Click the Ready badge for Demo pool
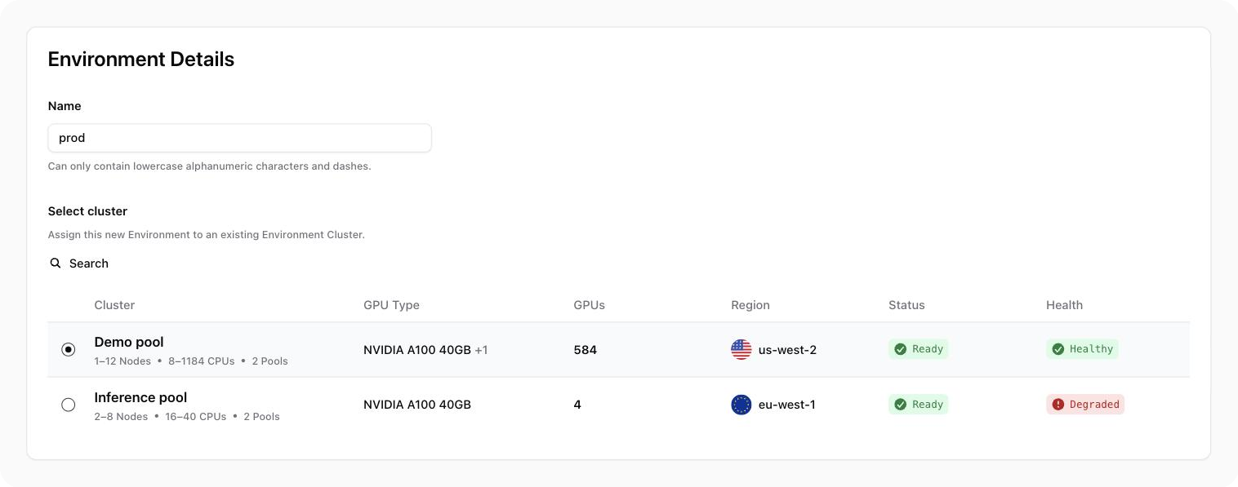The height and width of the screenshot is (487, 1238). [919, 349]
